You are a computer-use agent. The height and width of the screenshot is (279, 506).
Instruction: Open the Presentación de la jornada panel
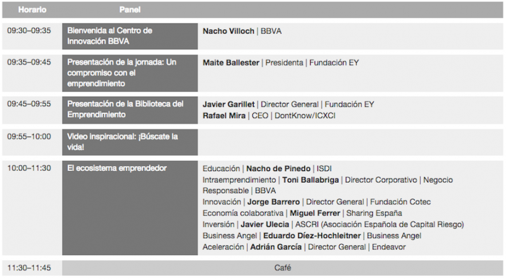coord(129,73)
